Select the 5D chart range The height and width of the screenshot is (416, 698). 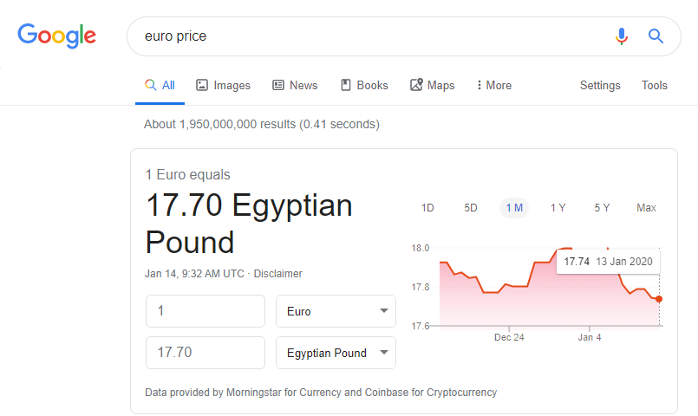point(471,208)
